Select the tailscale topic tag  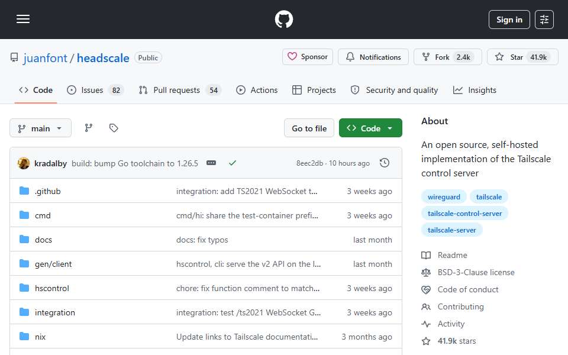489,196
